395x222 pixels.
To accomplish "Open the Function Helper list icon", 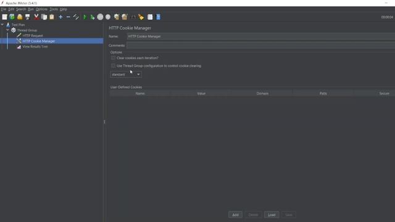I will click(150, 17).
